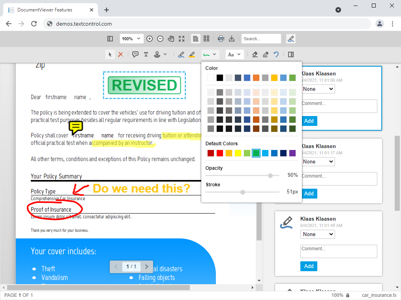
Task: Click the print document icon
Action: 221,39
